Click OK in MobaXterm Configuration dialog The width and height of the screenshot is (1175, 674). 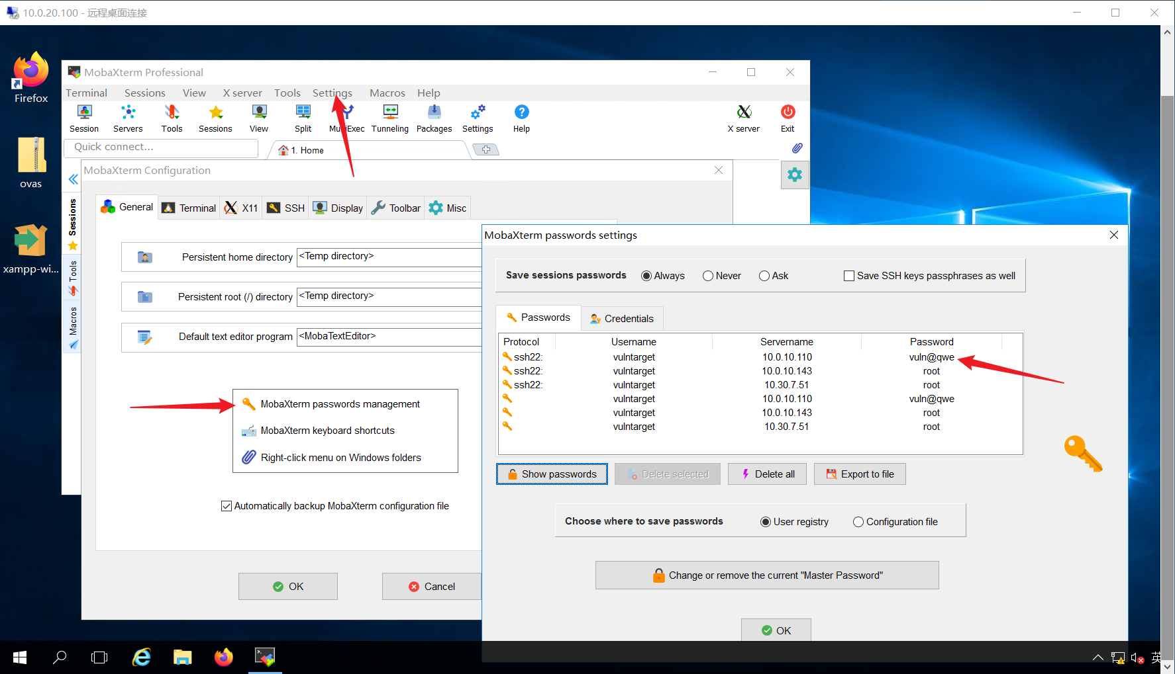pyautogui.click(x=288, y=586)
